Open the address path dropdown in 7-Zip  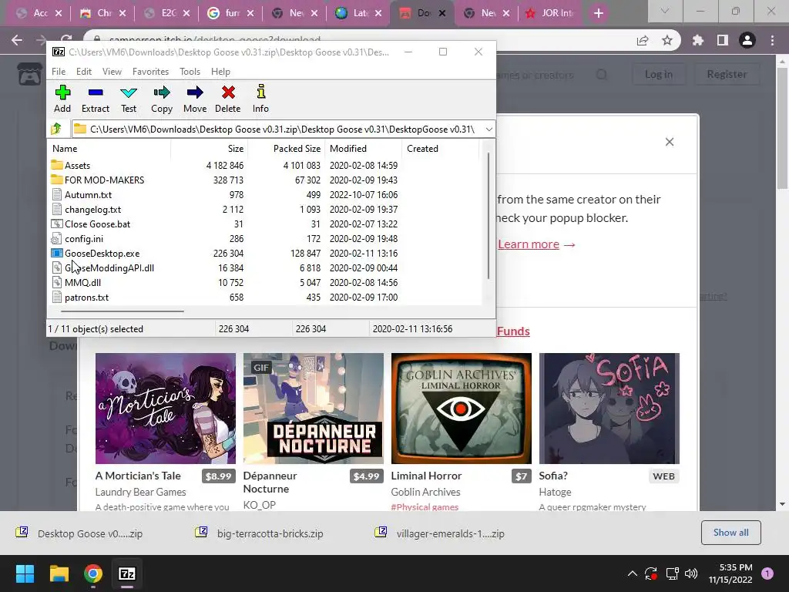[489, 129]
